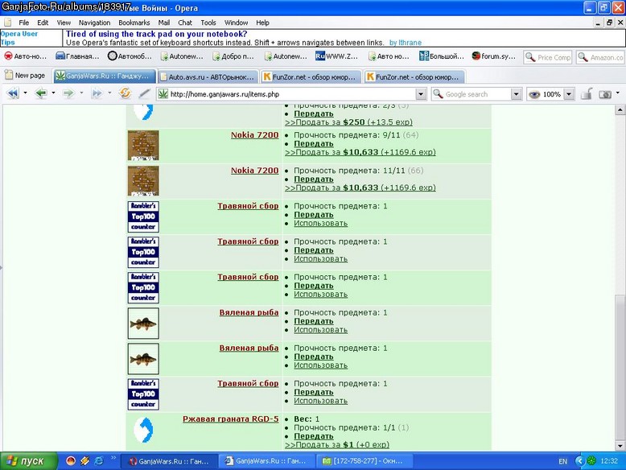
Task: Open the dropdown arrow beside the Rewind icon
Action: coord(25,93)
